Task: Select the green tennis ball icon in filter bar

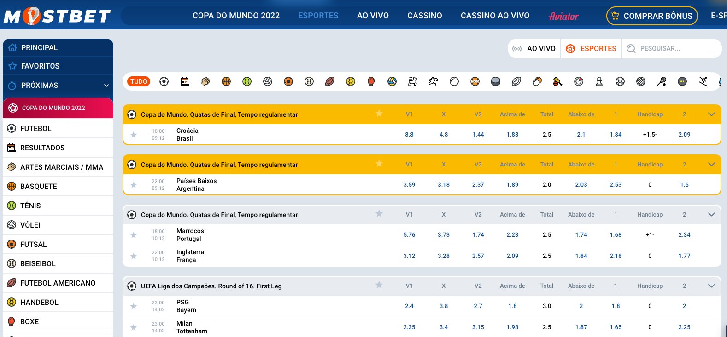Action: [x=247, y=81]
